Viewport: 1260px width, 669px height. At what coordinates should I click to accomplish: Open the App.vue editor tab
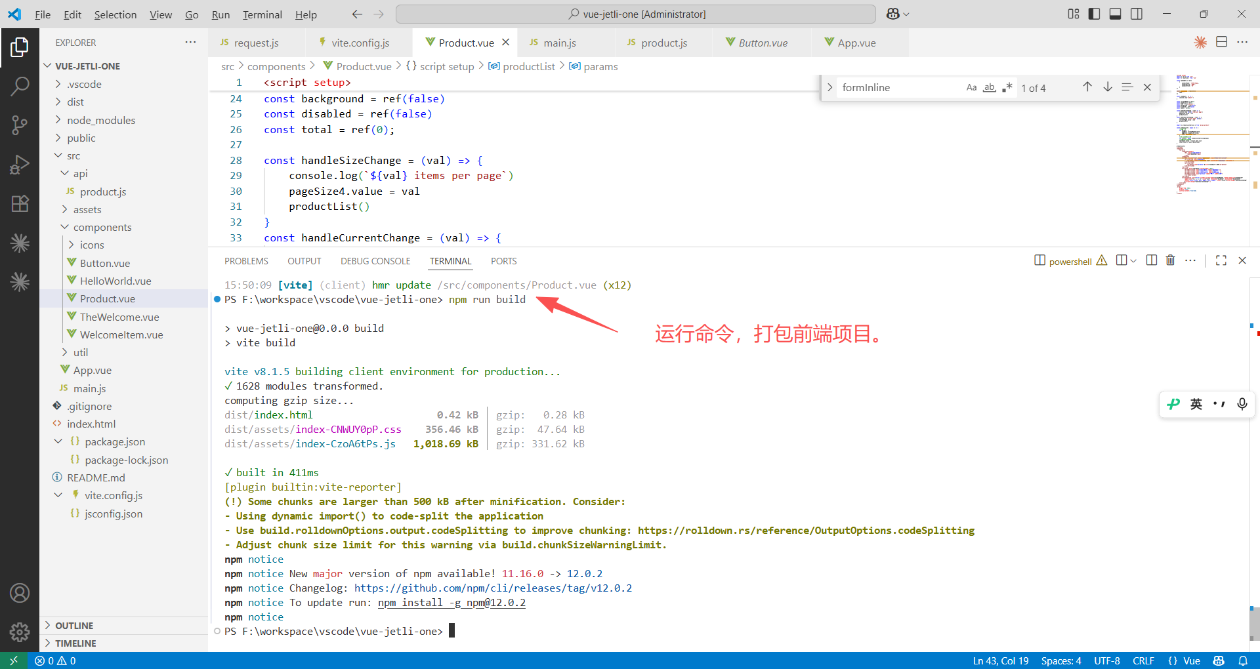856,43
